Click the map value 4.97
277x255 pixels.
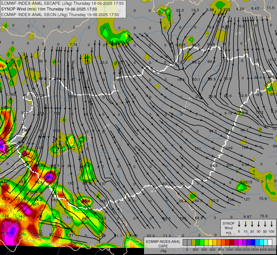click(247, 216)
